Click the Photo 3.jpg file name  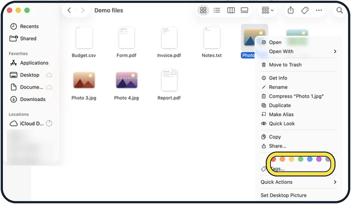[84, 98]
